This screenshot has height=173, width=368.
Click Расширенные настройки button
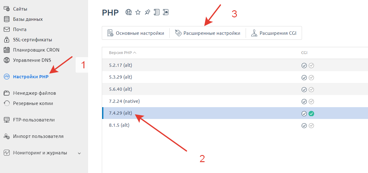pos(207,33)
